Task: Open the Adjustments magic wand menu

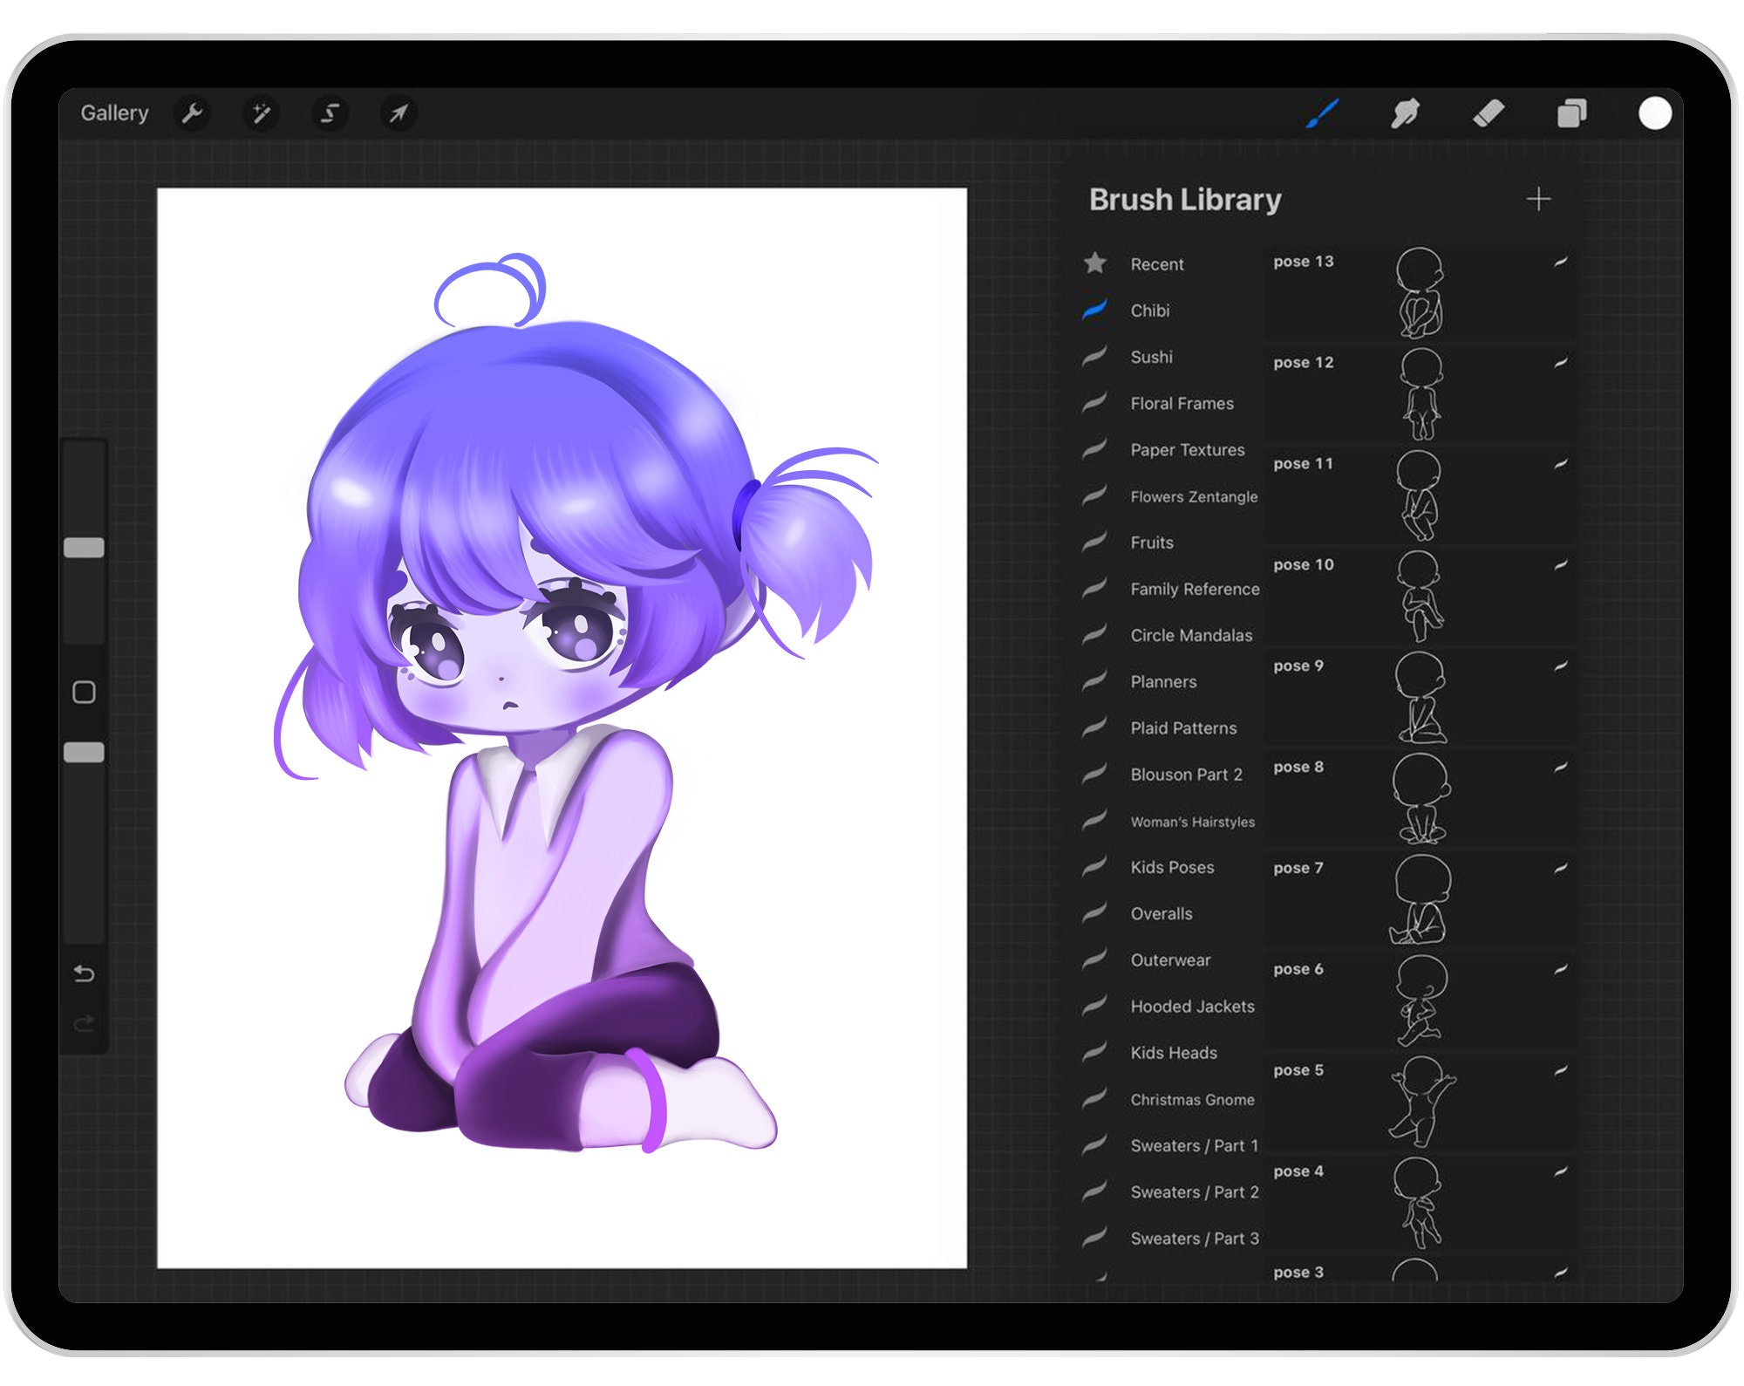Action: 261,113
